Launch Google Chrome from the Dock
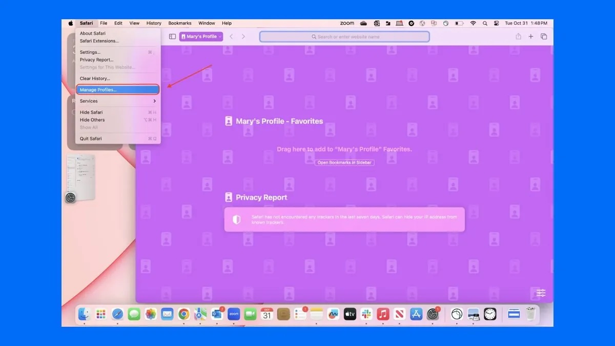 [x=184, y=314]
